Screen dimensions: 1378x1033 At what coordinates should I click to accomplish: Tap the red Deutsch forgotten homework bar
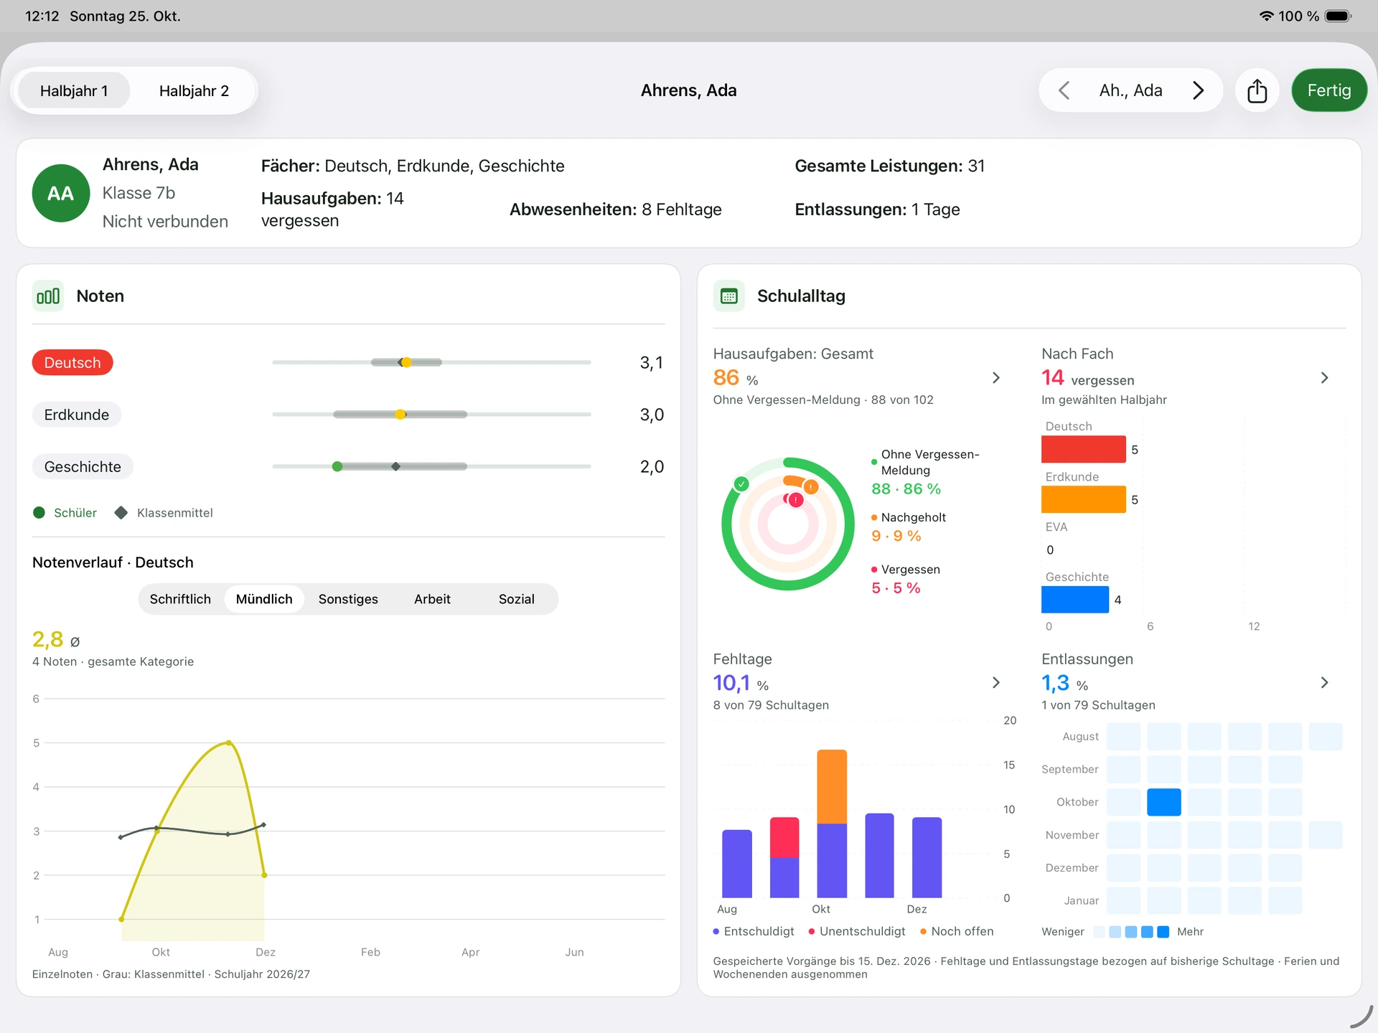coord(1083,449)
